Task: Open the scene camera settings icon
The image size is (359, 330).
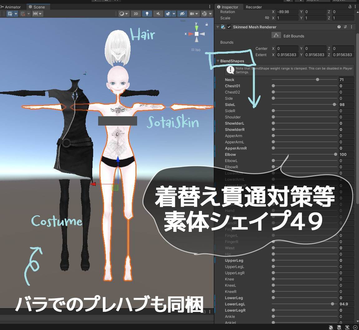Action: click(x=191, y=14)
